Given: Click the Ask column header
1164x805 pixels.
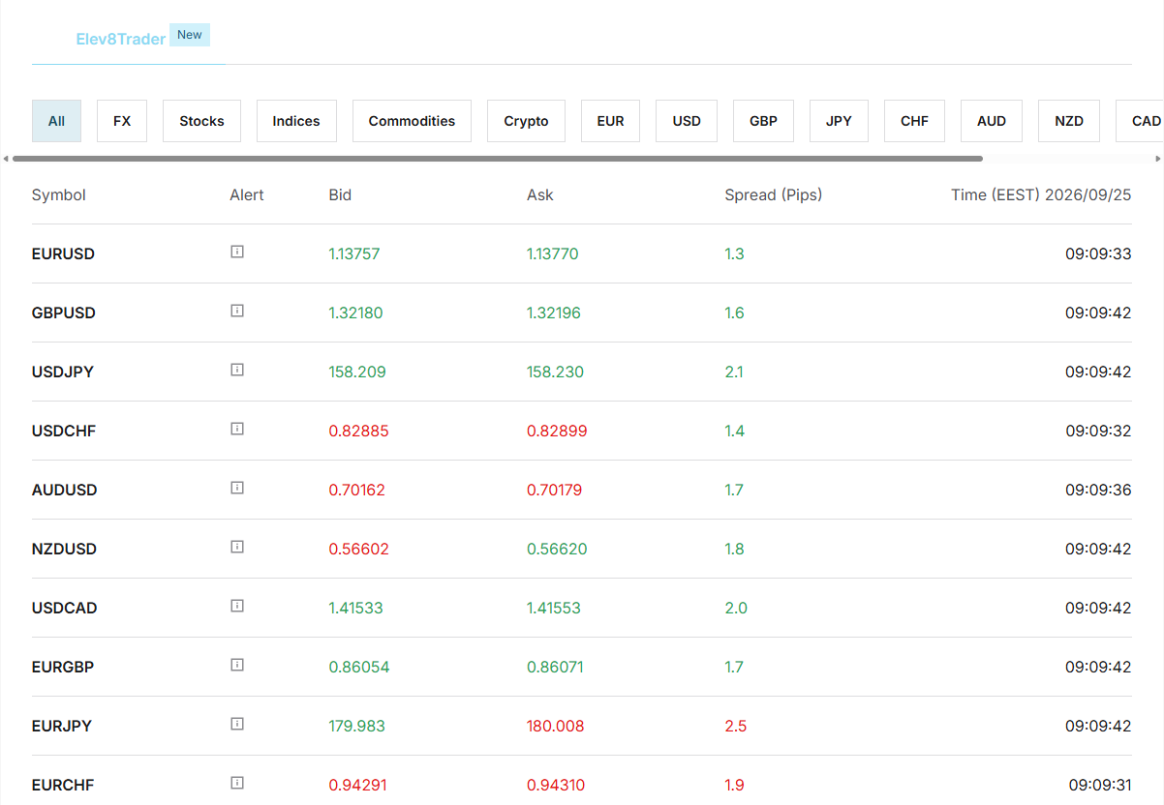Looking at the screenshot, I should 540,194.
